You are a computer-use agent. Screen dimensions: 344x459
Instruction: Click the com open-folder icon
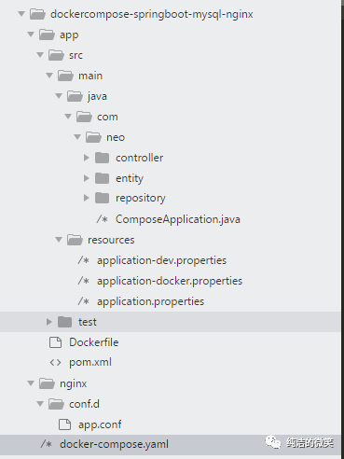point(84,117)
